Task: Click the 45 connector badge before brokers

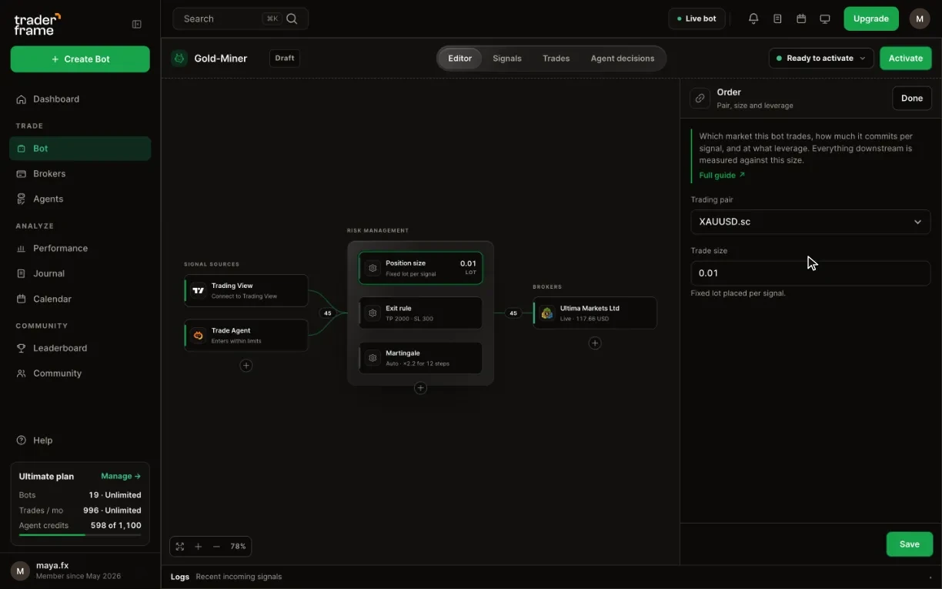Action: (513, 313)
